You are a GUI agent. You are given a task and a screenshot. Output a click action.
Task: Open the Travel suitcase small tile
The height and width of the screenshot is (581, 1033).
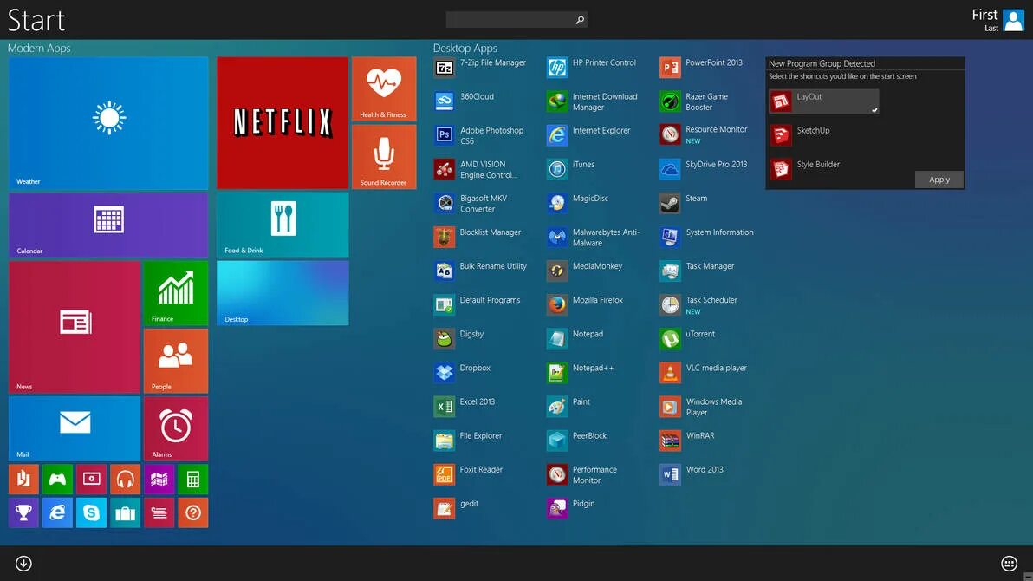click(x=125, y=513)
